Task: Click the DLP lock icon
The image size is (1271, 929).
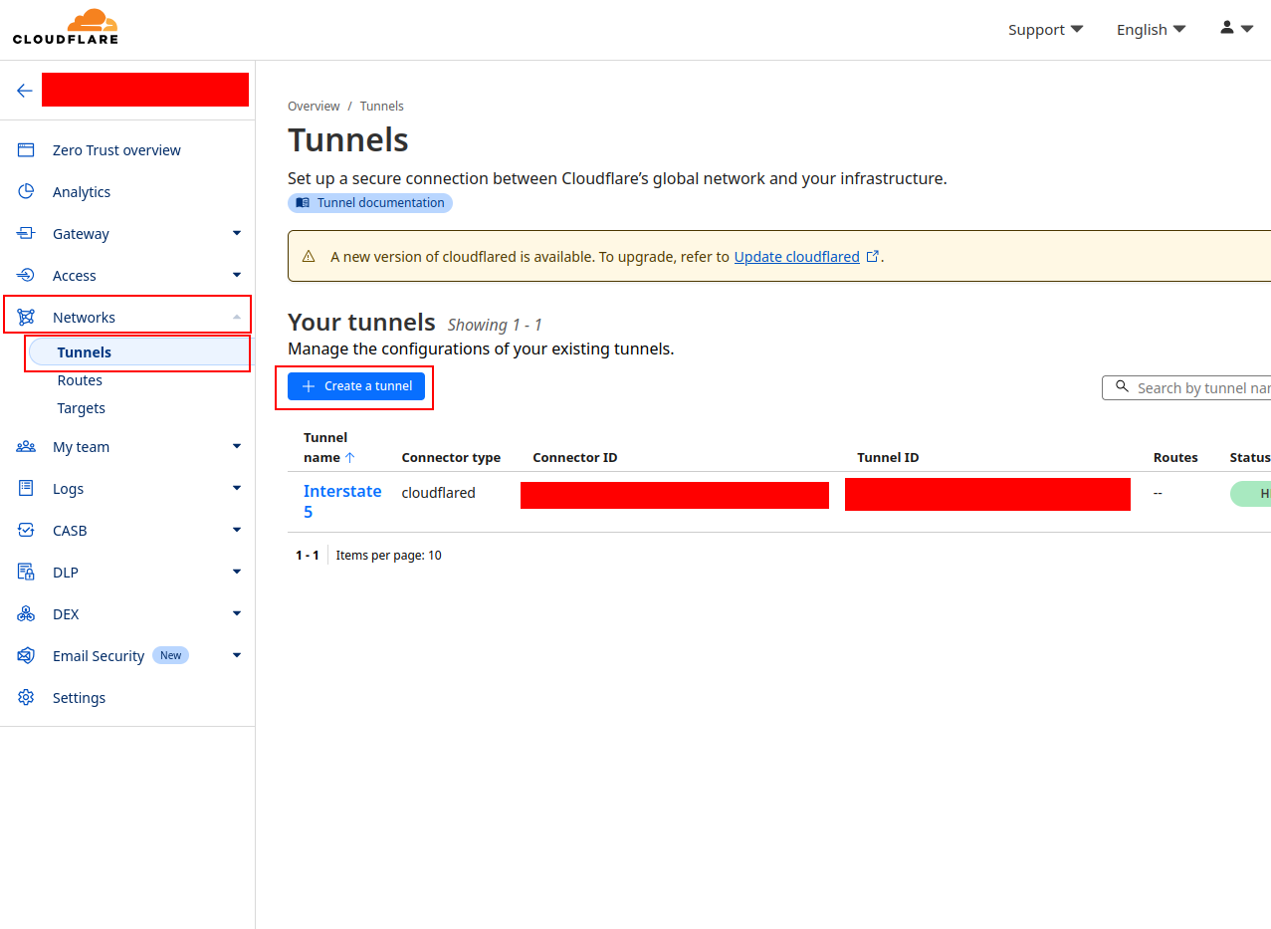Action: click(x=26, y=573)
